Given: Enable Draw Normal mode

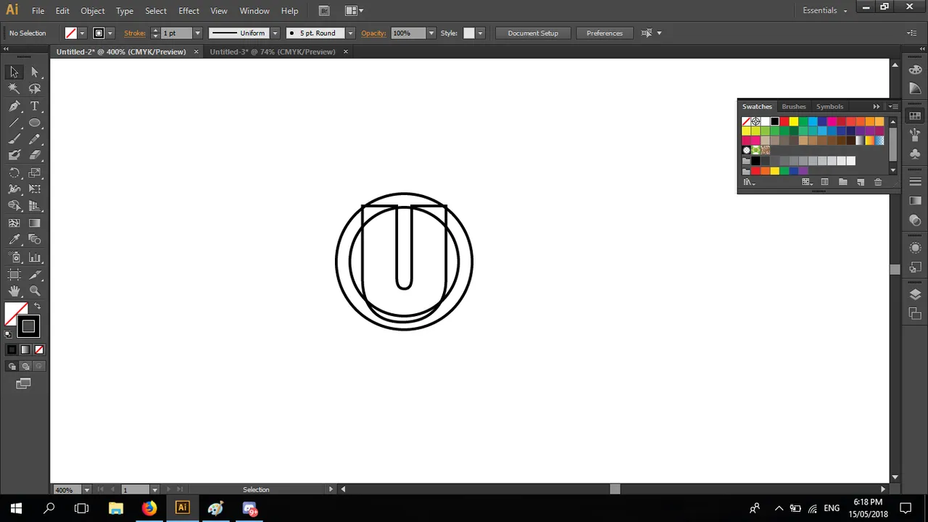Looking at the screenshot, I should tap(12, 366).
